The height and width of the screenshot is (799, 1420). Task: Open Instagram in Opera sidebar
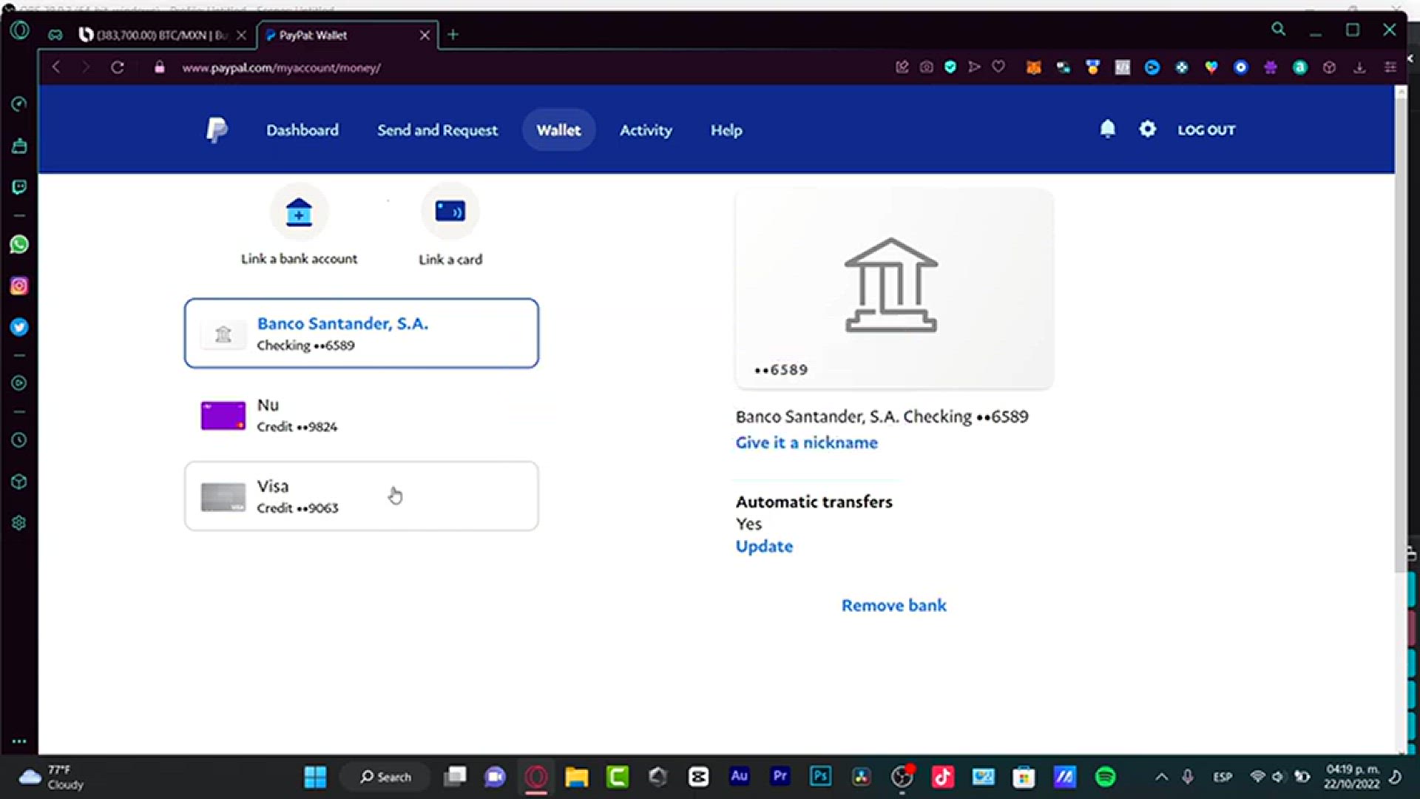pos(19,286)
